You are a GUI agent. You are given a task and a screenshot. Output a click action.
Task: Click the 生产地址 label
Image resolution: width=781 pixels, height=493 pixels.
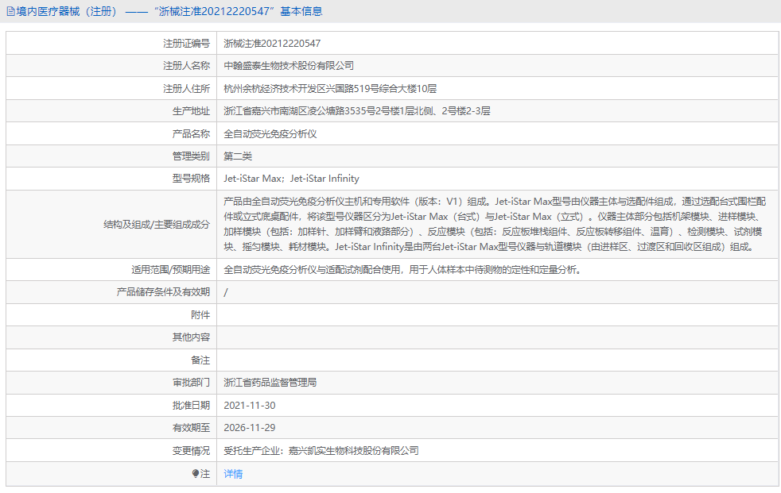tap(191, 111)
